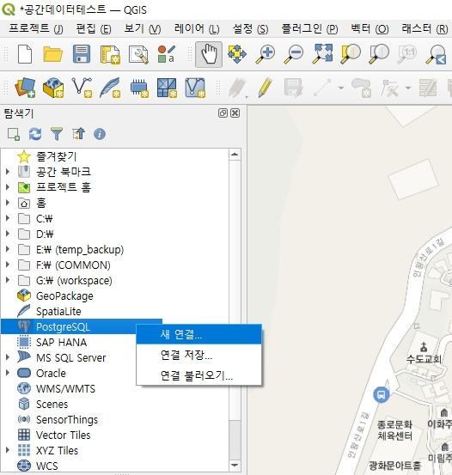This screenshot has height=475, width=452.
Task: Select WMS/WMTS in the browser tree
Action: tap(65, 388)
